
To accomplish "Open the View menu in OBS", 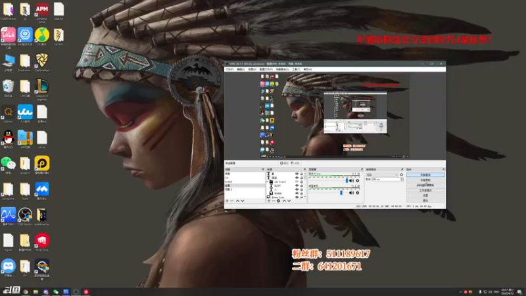I will click(252, 69).
